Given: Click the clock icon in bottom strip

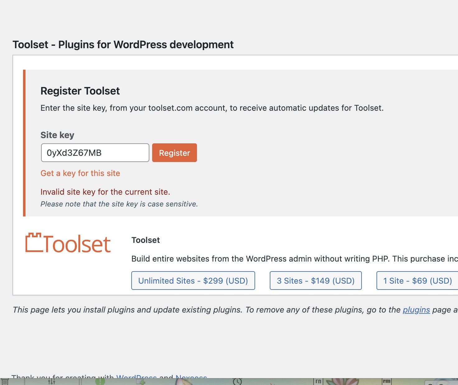Looking at the screenshot, I should tap(237, 381).
